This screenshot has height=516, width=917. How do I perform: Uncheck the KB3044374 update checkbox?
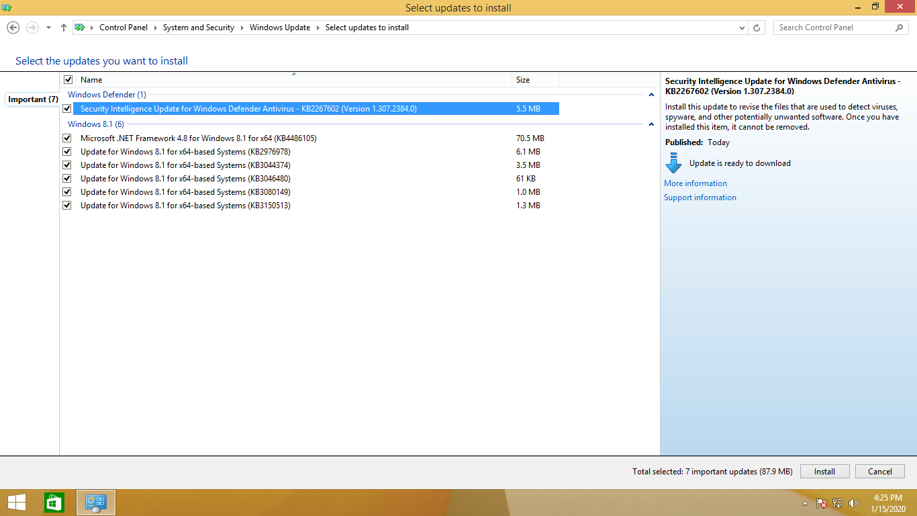(x=66, y=165)
